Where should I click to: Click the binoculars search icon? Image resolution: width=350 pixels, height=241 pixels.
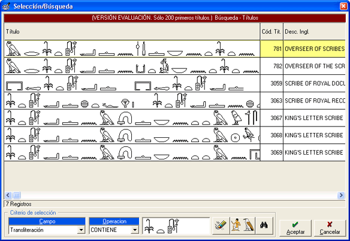point(264,225)
